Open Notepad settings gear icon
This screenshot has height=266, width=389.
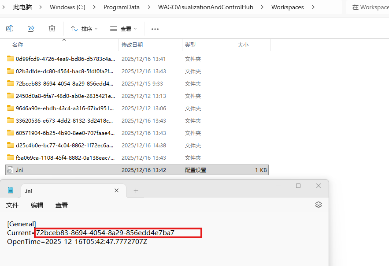[x=319, y=205]
